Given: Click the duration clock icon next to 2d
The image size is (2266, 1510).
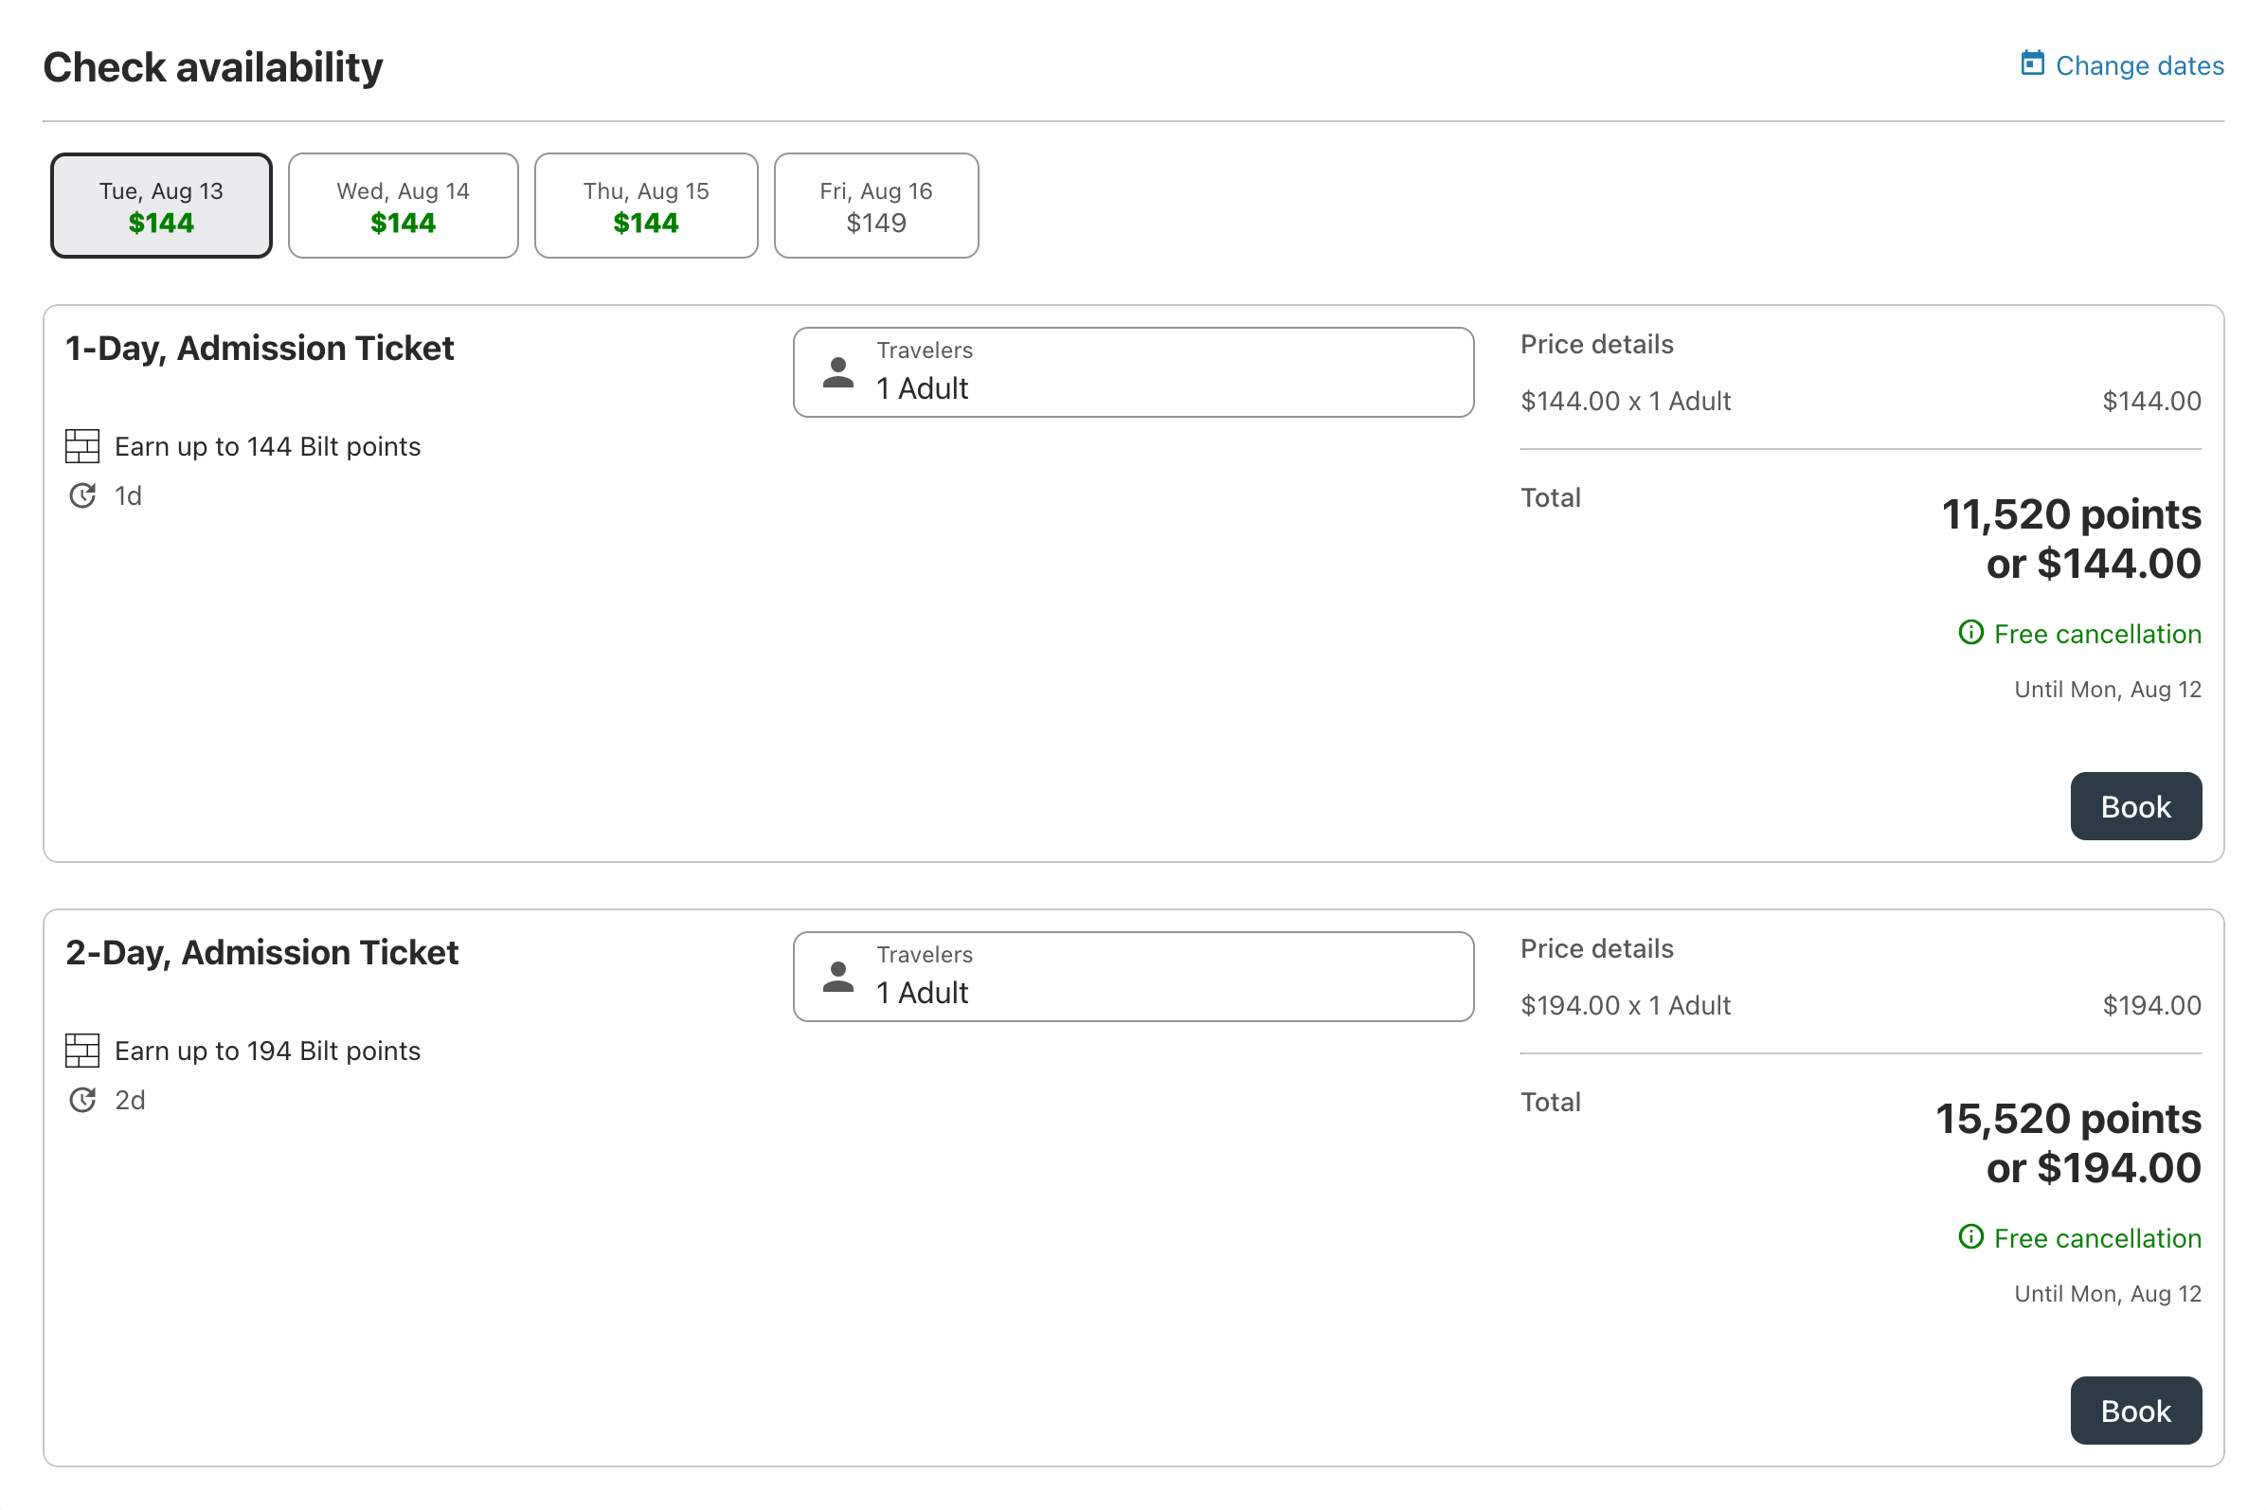Looking at the screenshot, I should click(x=82, y=1099).
